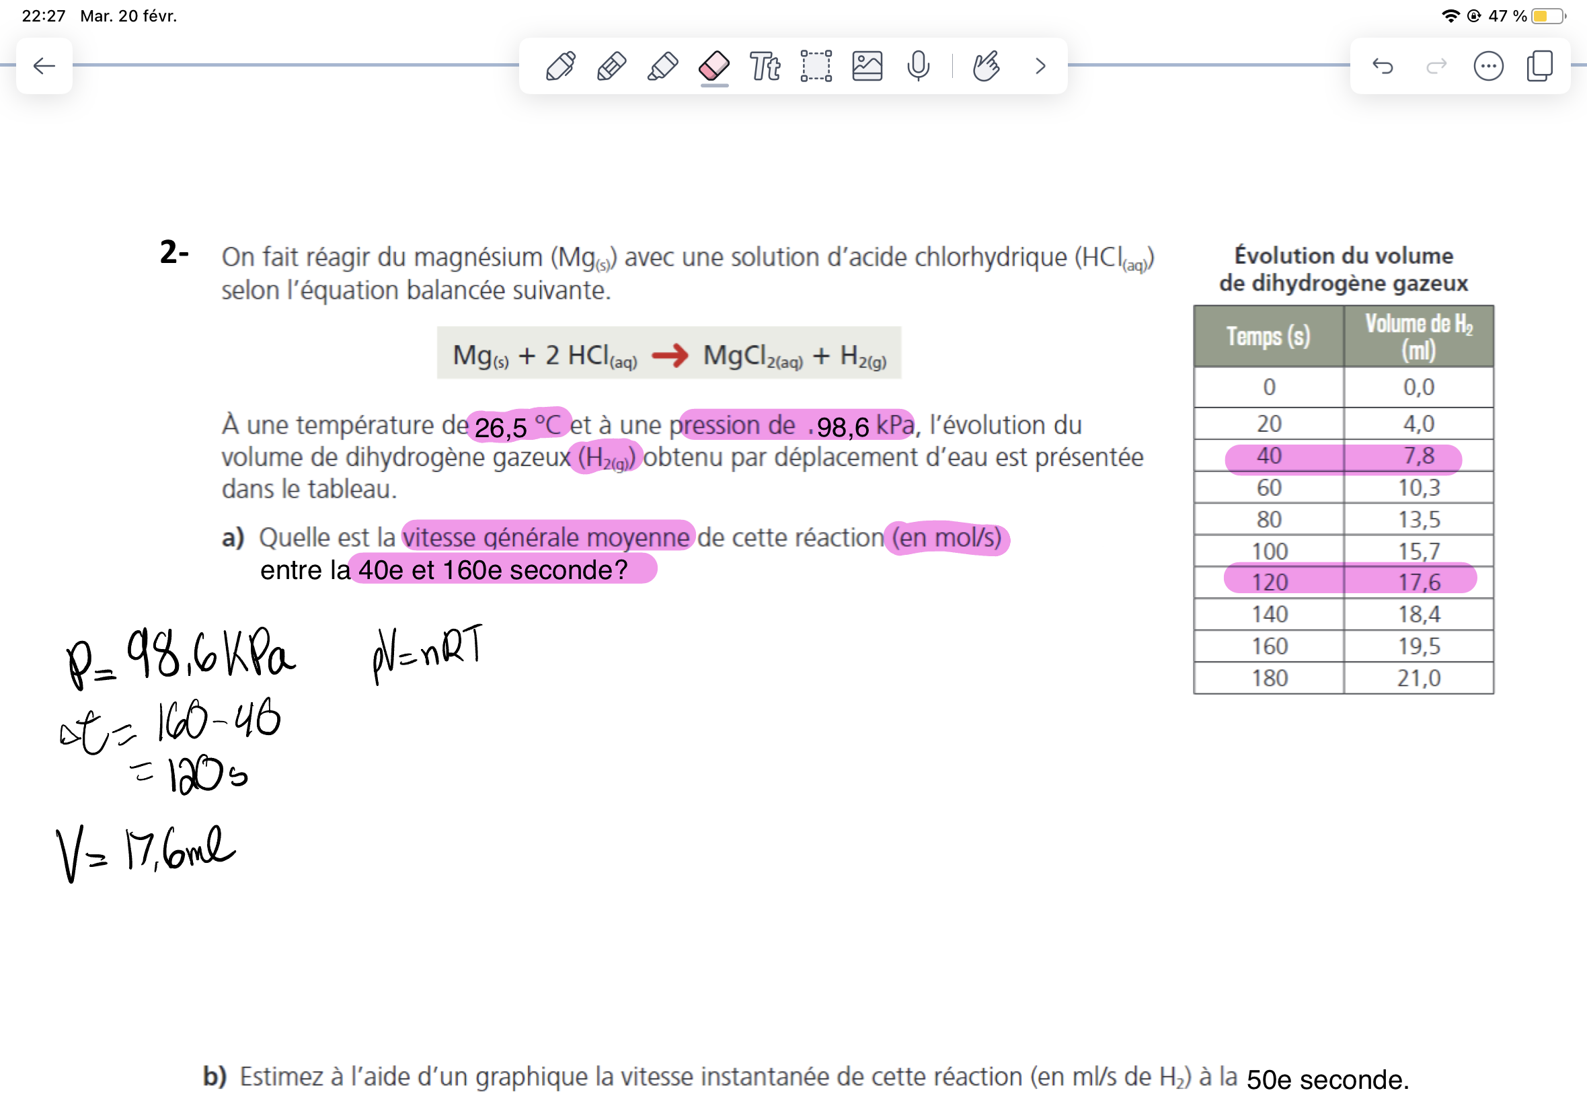Tap the clock showing 22:27
This screenshot has height=1103, width=1587.
point(44,16)
